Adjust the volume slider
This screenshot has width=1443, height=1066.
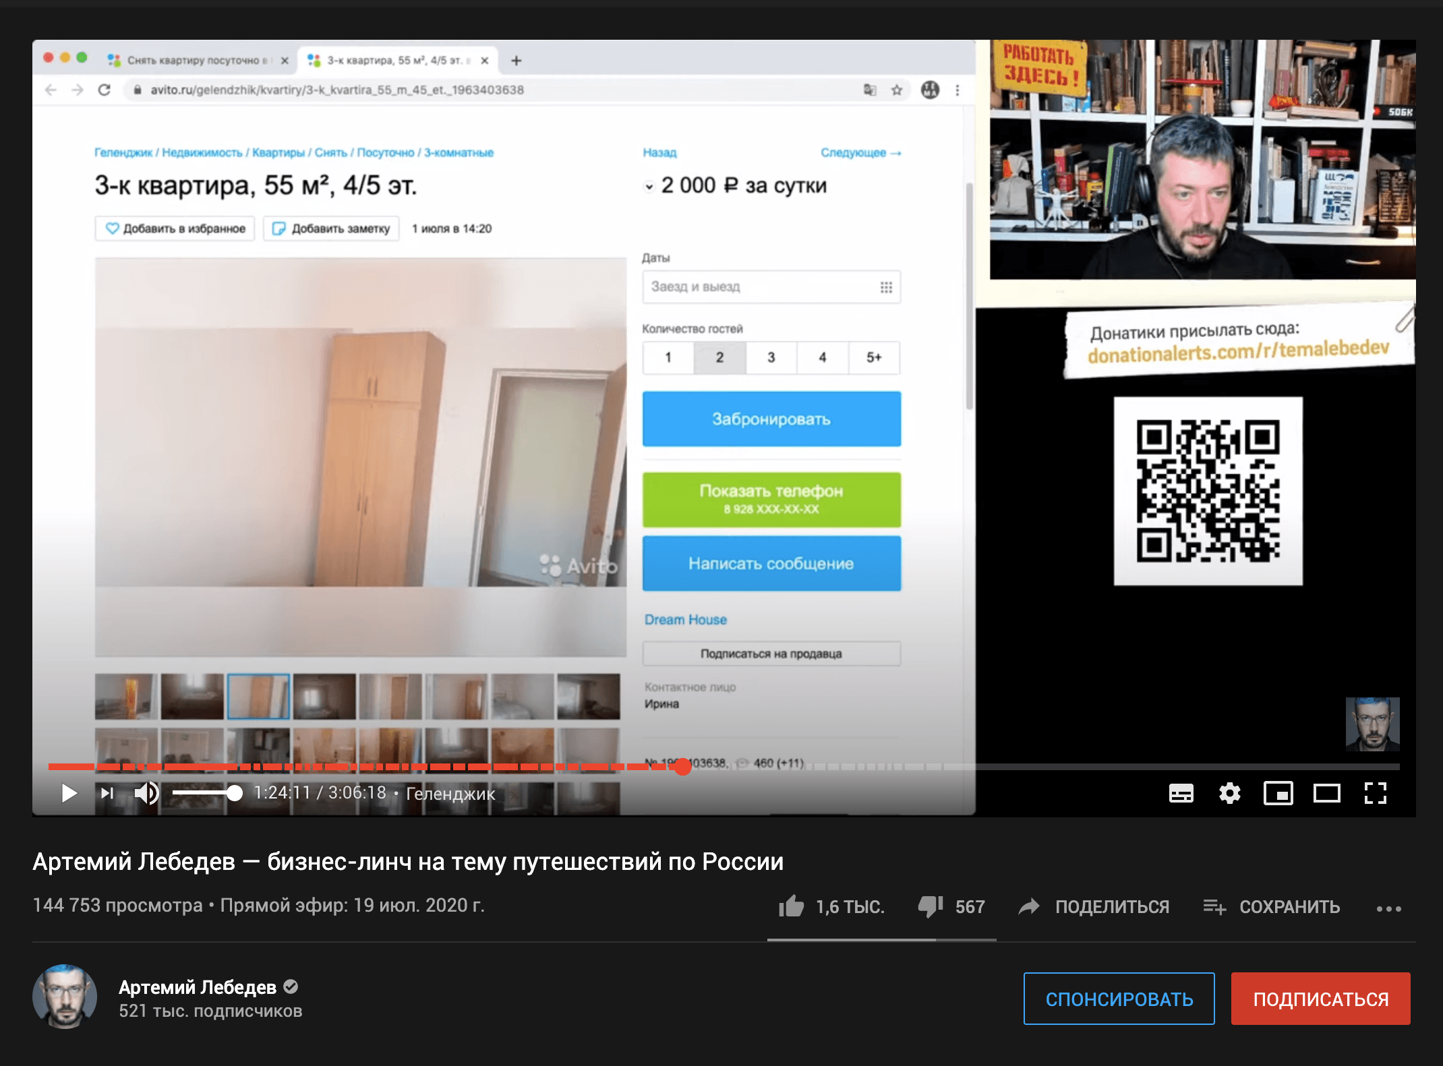coord(206,793)
